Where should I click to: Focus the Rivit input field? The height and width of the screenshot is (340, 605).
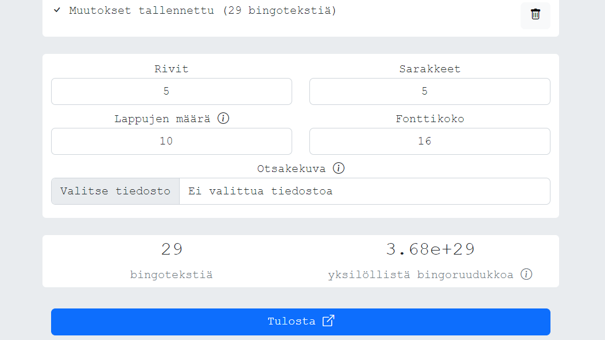point(171,91)
